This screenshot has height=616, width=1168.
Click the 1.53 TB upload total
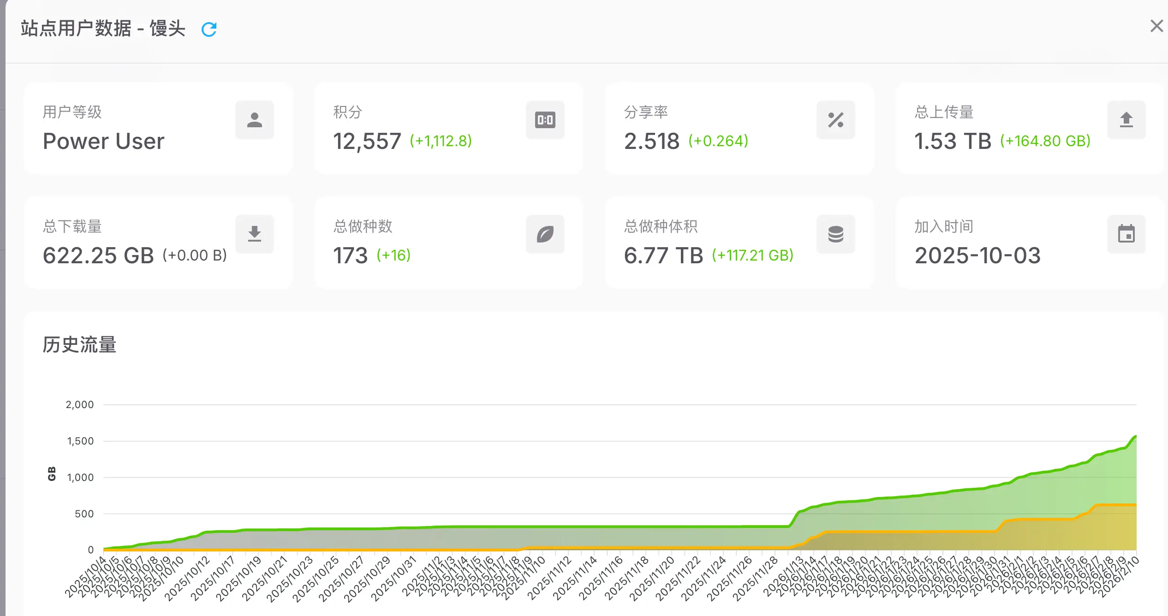tap(953, 141)
